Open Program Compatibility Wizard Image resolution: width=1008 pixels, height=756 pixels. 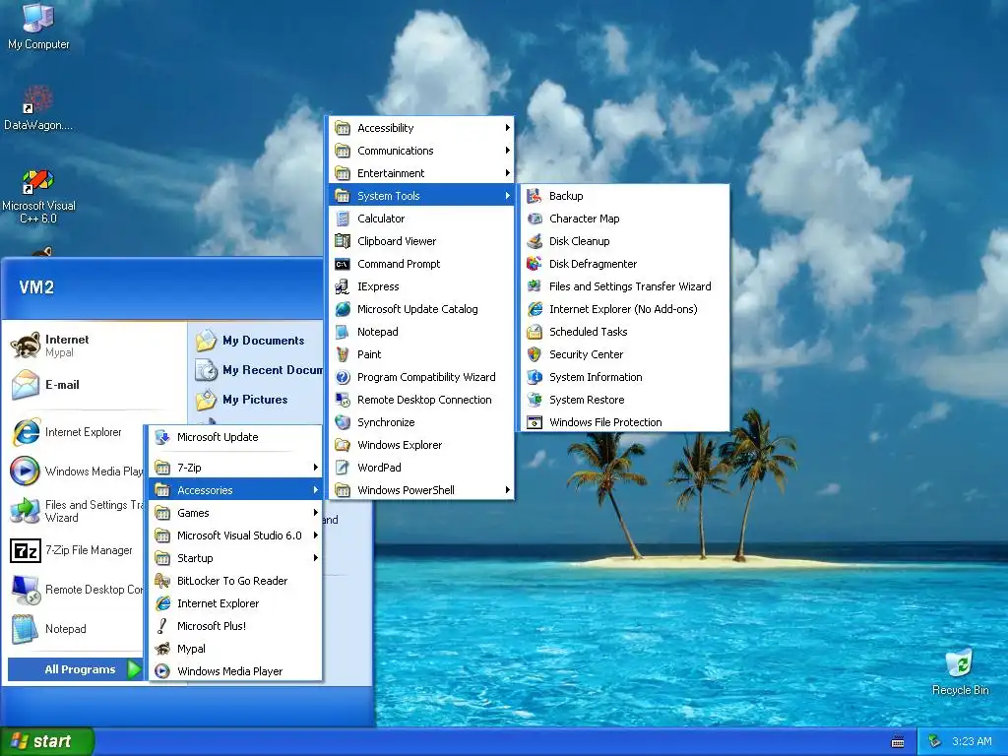pos(421,377)
